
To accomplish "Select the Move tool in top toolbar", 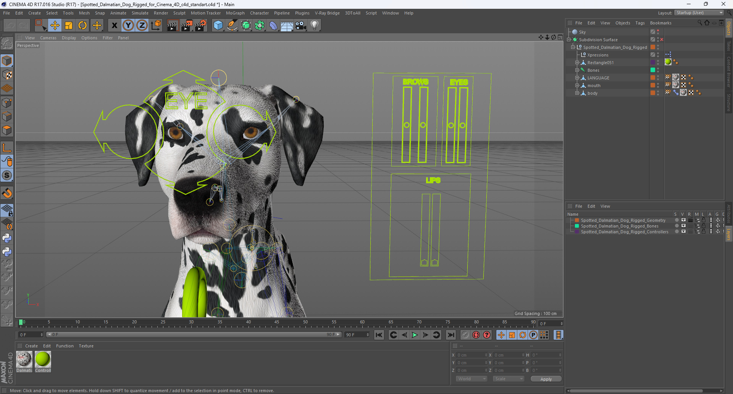I will [55, 26].
